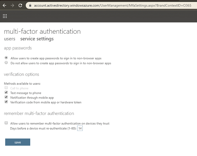Image resolution: width=197 pixels, height=156 pixels.
Task: Switch to the users tab
Action: [x=10, y=39]
